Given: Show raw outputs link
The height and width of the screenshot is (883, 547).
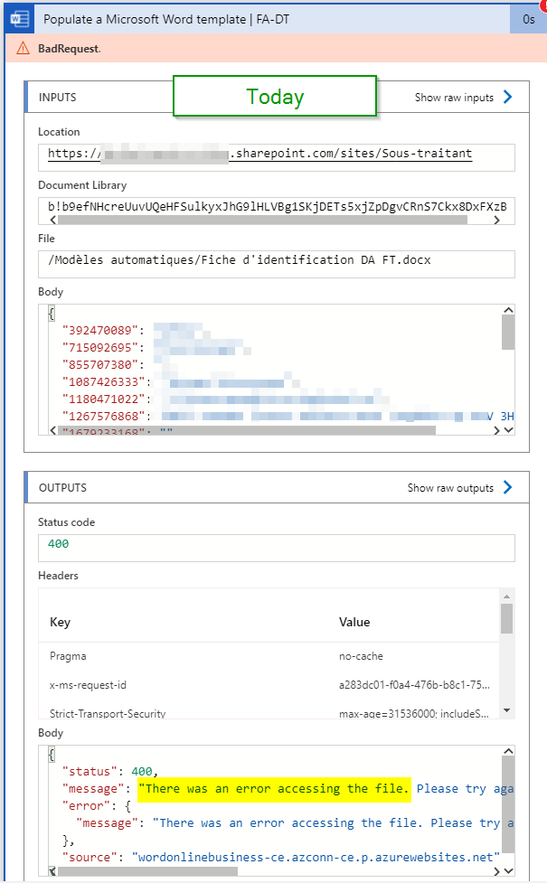Looking at the screenshot, I should tap(450, 488).
